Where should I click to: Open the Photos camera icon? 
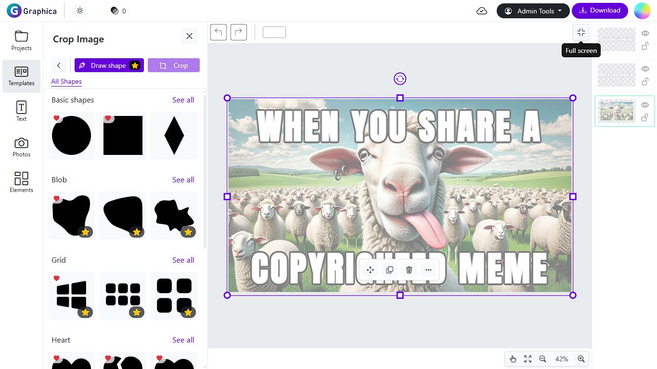[21, 143]
